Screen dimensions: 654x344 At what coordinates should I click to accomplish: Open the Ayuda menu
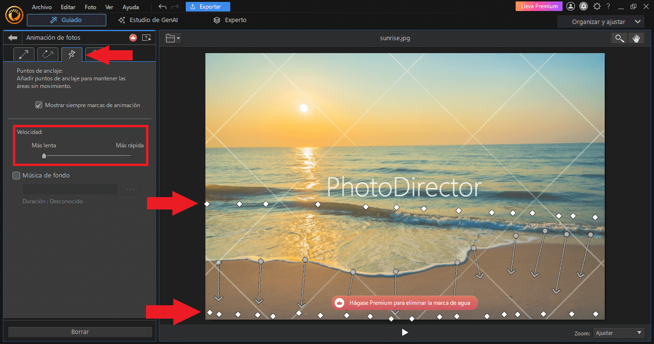(131, 7)
